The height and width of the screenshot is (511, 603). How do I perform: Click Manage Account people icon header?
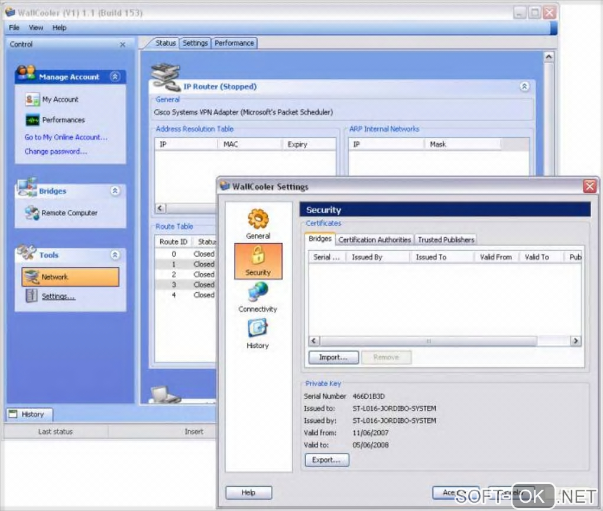(x=26, y=72)
